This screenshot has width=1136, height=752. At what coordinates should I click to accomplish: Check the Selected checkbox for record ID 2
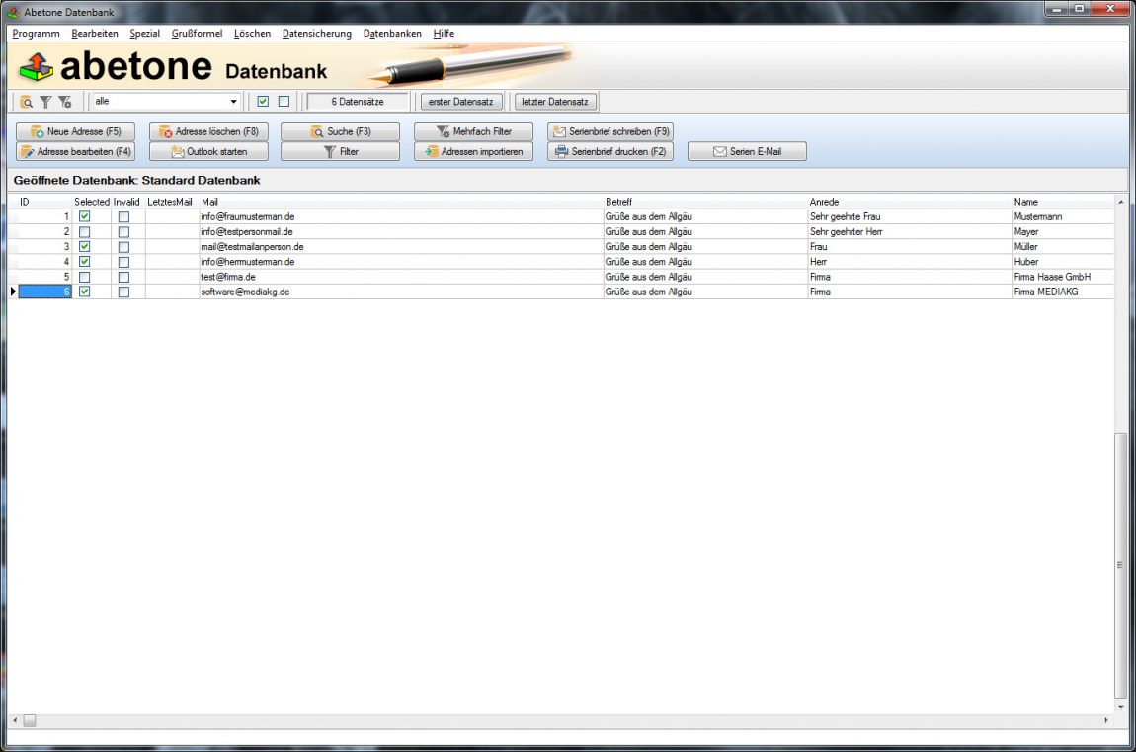pyautogui.click(x=84, y=231)
